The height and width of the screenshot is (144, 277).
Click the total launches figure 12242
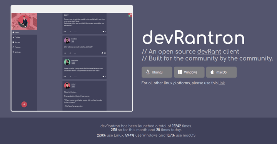[x=177, y=126]
